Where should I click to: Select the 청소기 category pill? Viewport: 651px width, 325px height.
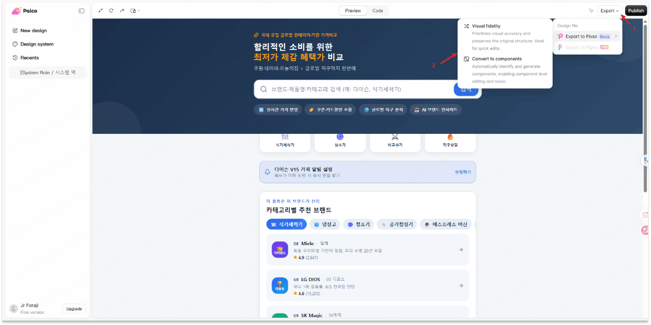tap(359, 224)
